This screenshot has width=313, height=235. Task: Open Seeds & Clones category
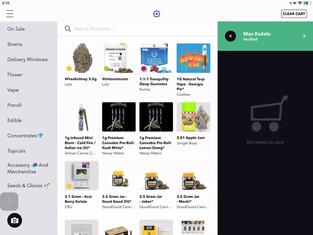(28, 186)
